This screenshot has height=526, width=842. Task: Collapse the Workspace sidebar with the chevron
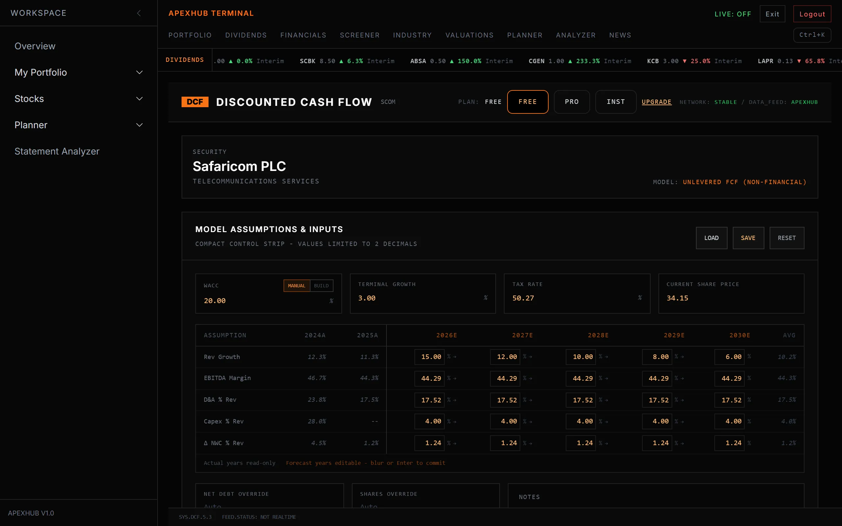pyautogui.click(x=139, y=13)
